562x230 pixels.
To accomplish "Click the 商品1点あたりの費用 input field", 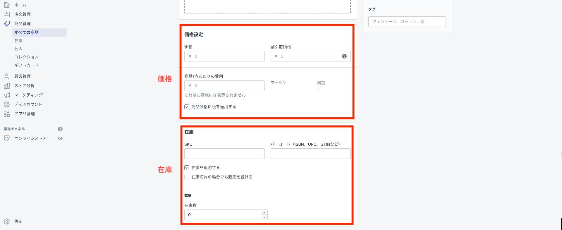I will click(x=224, y=86).
